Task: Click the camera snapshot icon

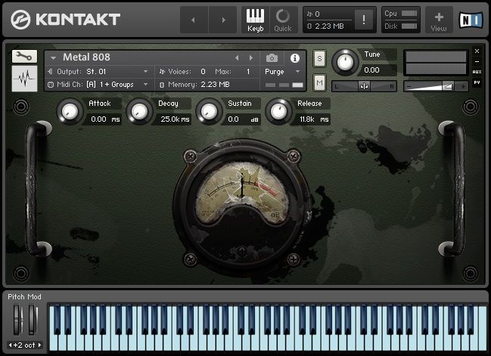Action: (272, 57)
